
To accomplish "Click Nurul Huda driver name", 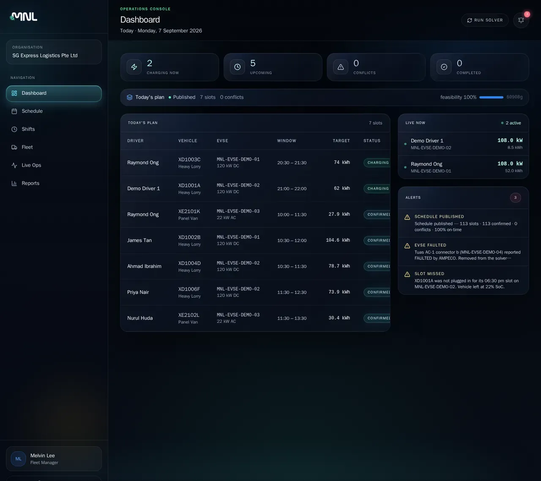I will [x=140, y=318].
